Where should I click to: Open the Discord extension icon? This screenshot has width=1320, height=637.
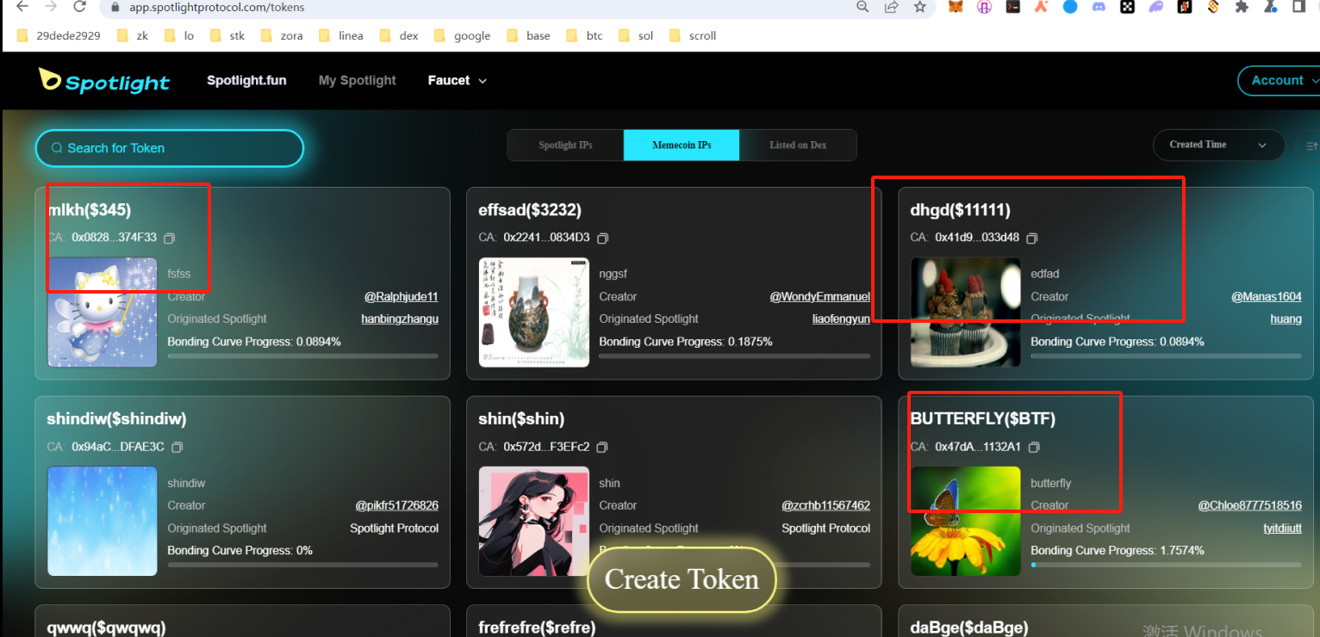pos(1099,7)
